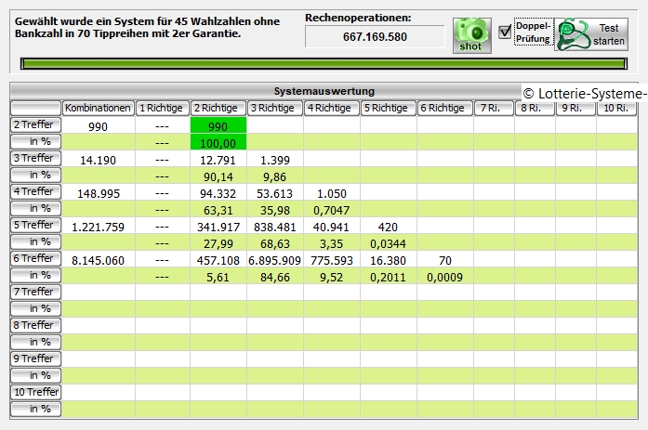
Task: Click the 35,98 percentage cell
Action: pyautogui.click(x=275, y=211)
